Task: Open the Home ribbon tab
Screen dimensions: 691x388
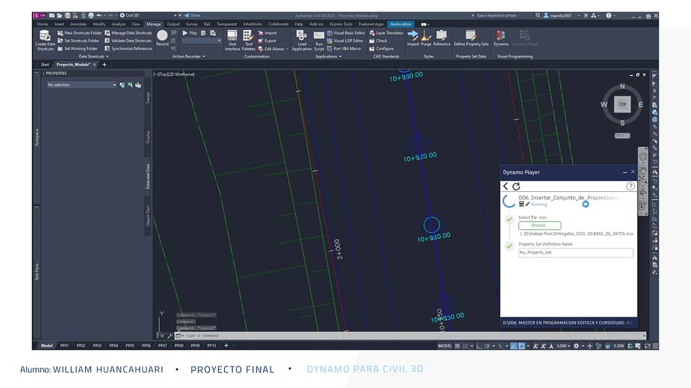Action: click(43, 24)
